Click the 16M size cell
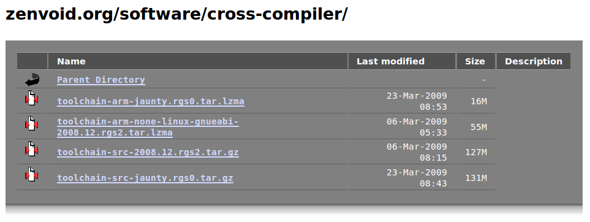The height and width of the screenshot is (222, 590). 478,101
